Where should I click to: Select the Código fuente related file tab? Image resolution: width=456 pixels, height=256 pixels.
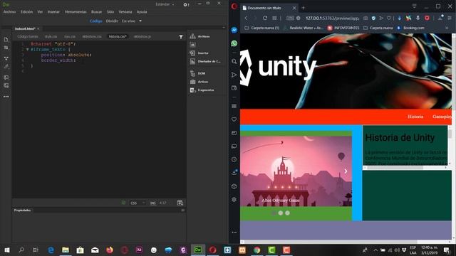click(x=28, y=36)
